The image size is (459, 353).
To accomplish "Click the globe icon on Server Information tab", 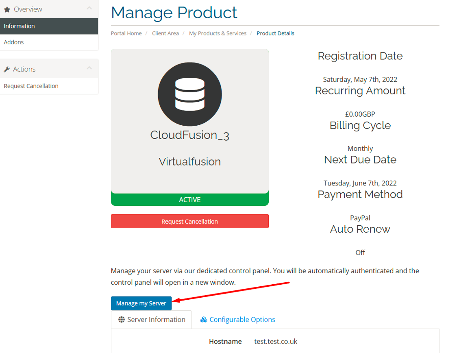I will 122,319.
